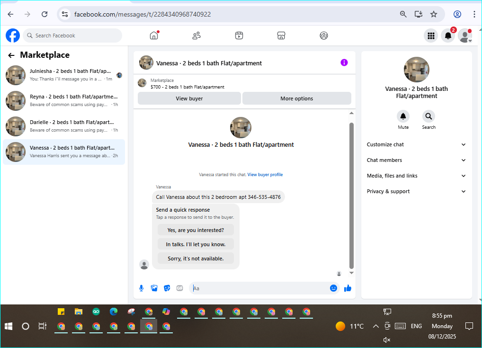Open File Explorer from the taskbar

click(79, 312)
